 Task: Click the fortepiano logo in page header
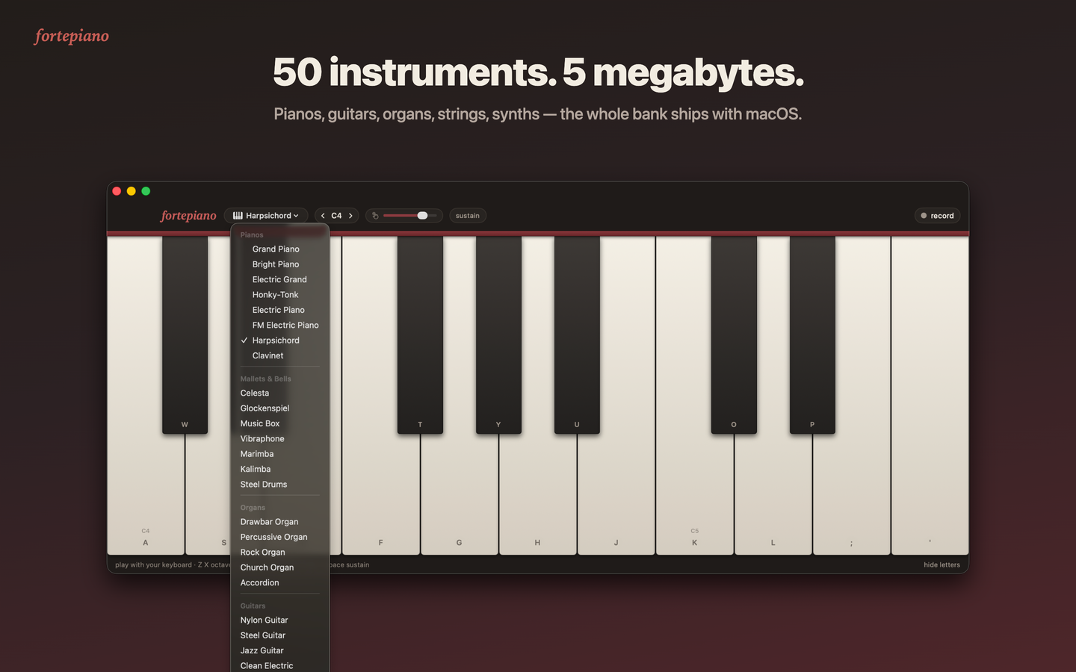(72, 36)
